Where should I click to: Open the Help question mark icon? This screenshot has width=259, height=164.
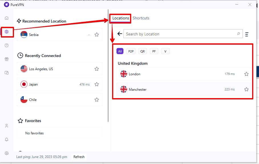pos(7,45)
